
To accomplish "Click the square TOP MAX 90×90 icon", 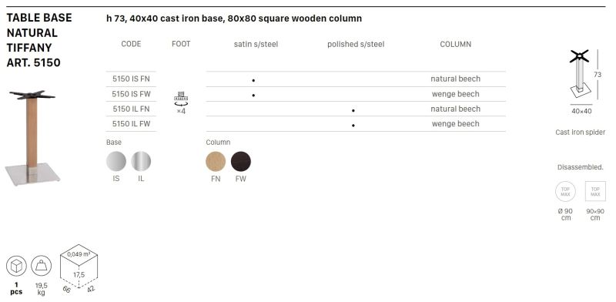I will pyautogui.click(x=595, y=192).
